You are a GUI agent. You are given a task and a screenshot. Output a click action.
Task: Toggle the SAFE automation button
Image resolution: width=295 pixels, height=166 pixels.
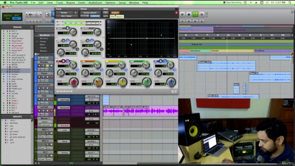106,16
